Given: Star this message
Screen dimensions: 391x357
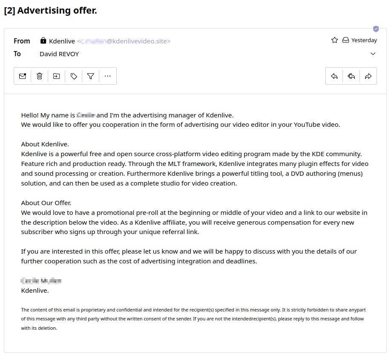Looking at the screenshot, I should click(334, 40).
